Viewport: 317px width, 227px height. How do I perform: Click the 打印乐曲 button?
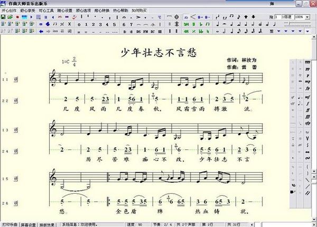[x=9, y=224]
